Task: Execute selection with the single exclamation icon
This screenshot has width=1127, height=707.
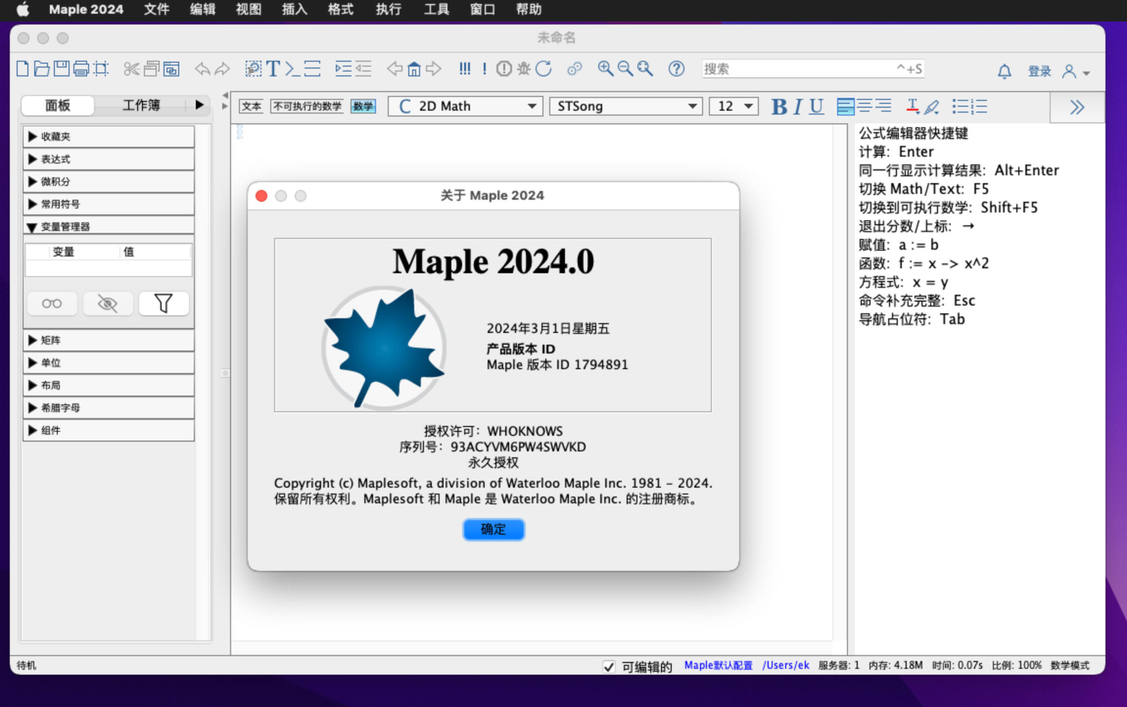Action: pyautogui.click(x=484, y=69)
